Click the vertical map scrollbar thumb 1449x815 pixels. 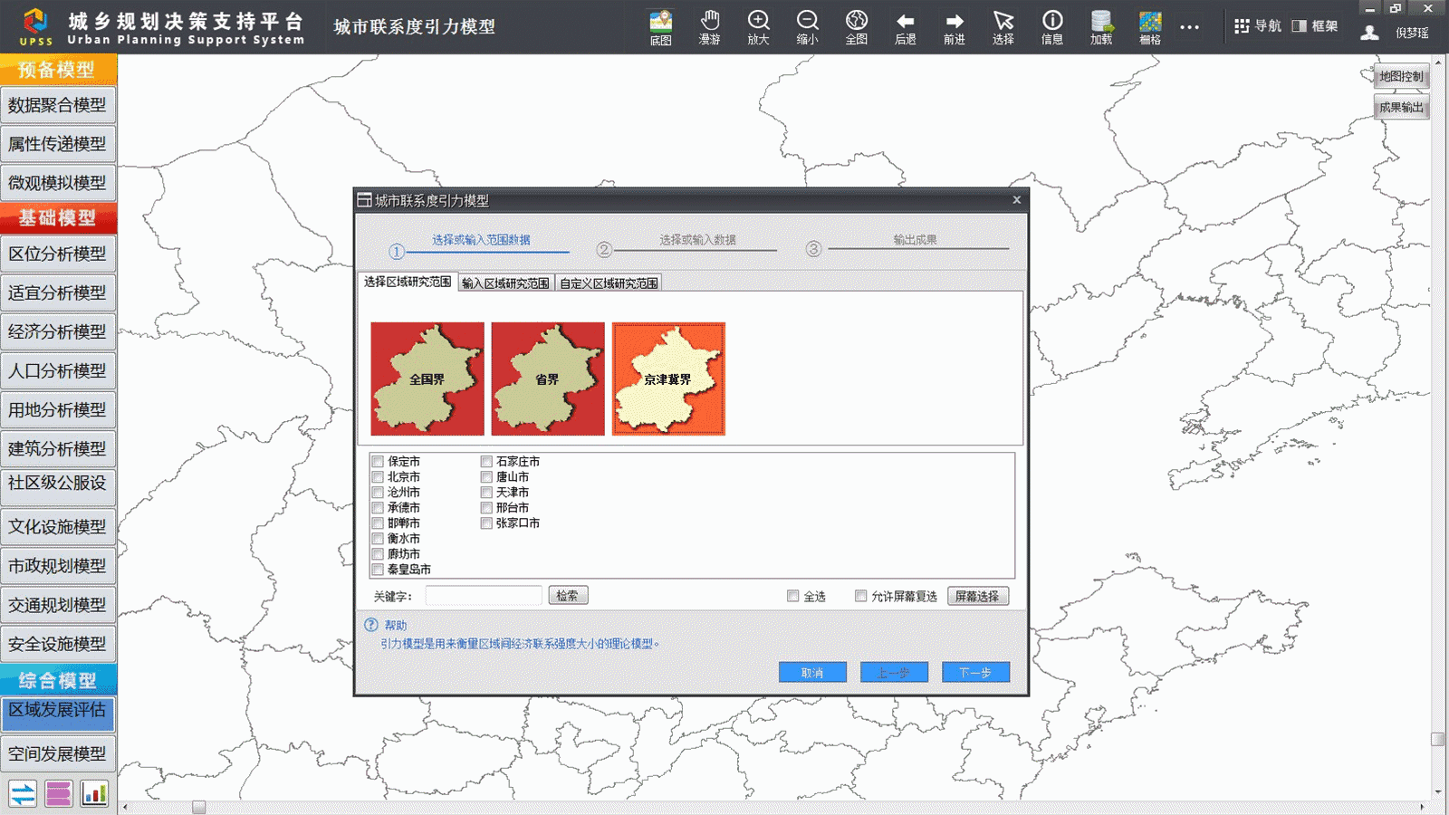(x=1437, y=739)
